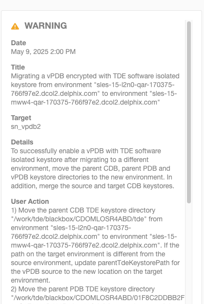Screen dimensions: 204x304
Task: Select the Title field label
Action: [18, 67]
